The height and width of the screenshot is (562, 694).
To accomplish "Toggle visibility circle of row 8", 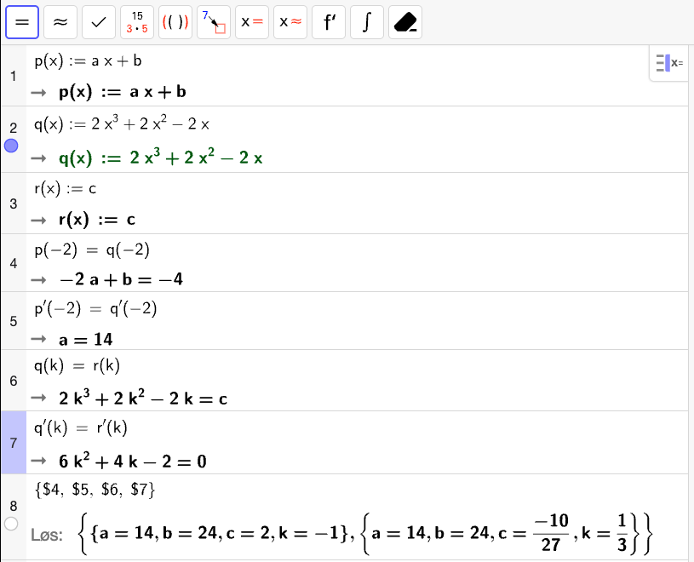I will click(11, 524).
